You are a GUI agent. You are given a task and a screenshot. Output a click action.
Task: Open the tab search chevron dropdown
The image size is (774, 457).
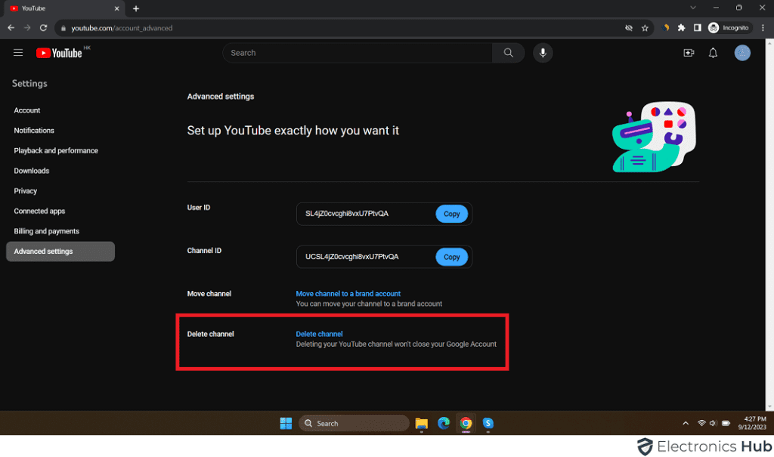(692, 8)
